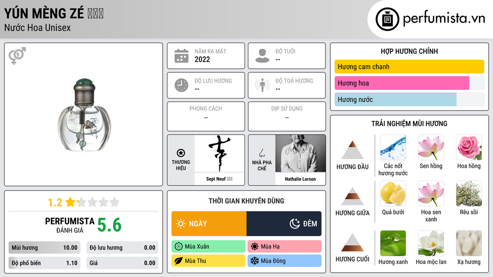
Task: Click the Giá 0.00 score bar
Action: [122, 263]
